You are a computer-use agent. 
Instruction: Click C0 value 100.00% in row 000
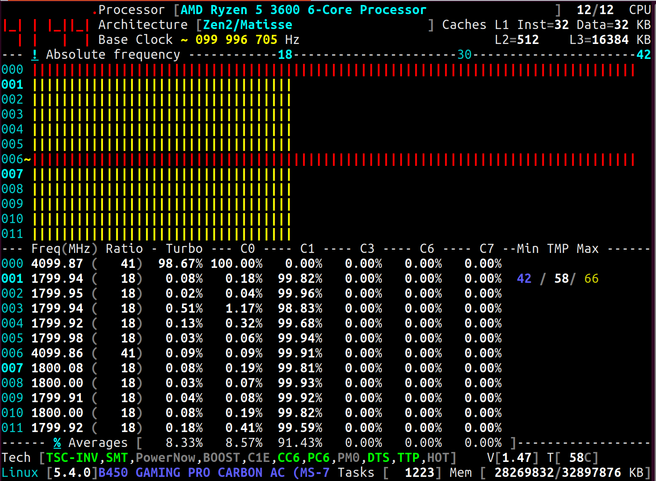click(x=237, y=264)
